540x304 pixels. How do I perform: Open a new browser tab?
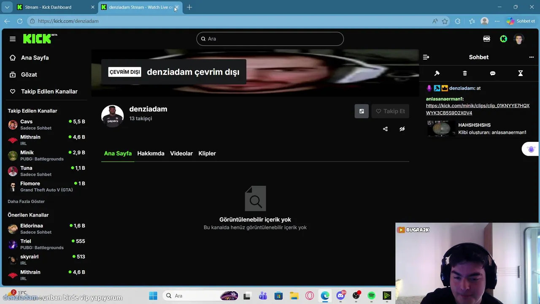(189, 7)
